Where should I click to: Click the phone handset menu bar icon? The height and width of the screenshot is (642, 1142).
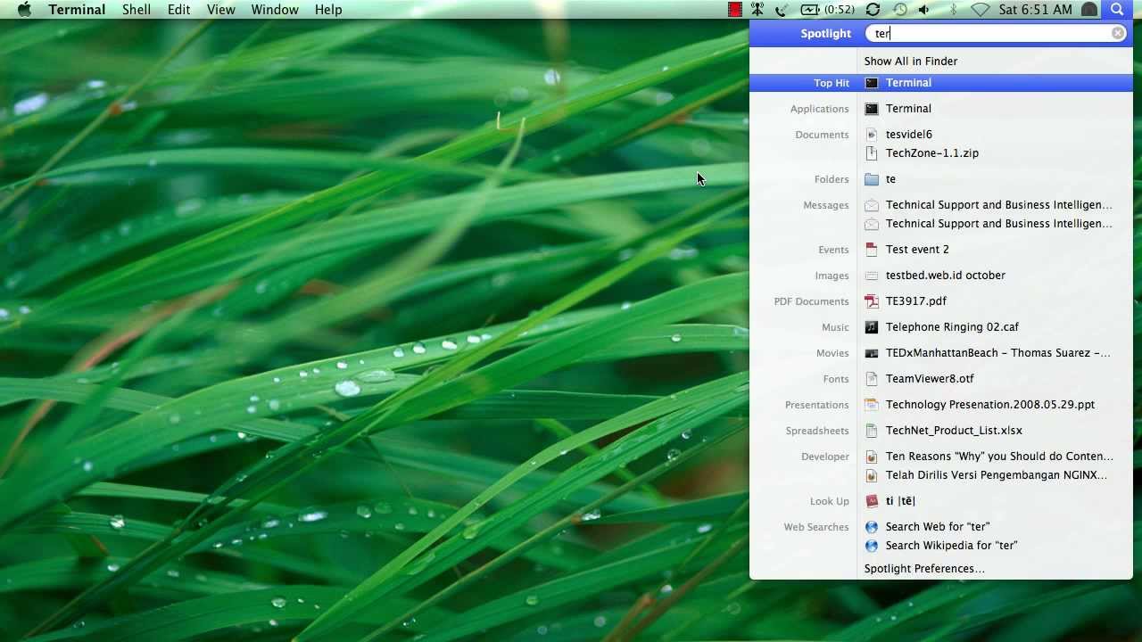pyautogui.click(x=782, y=10)
